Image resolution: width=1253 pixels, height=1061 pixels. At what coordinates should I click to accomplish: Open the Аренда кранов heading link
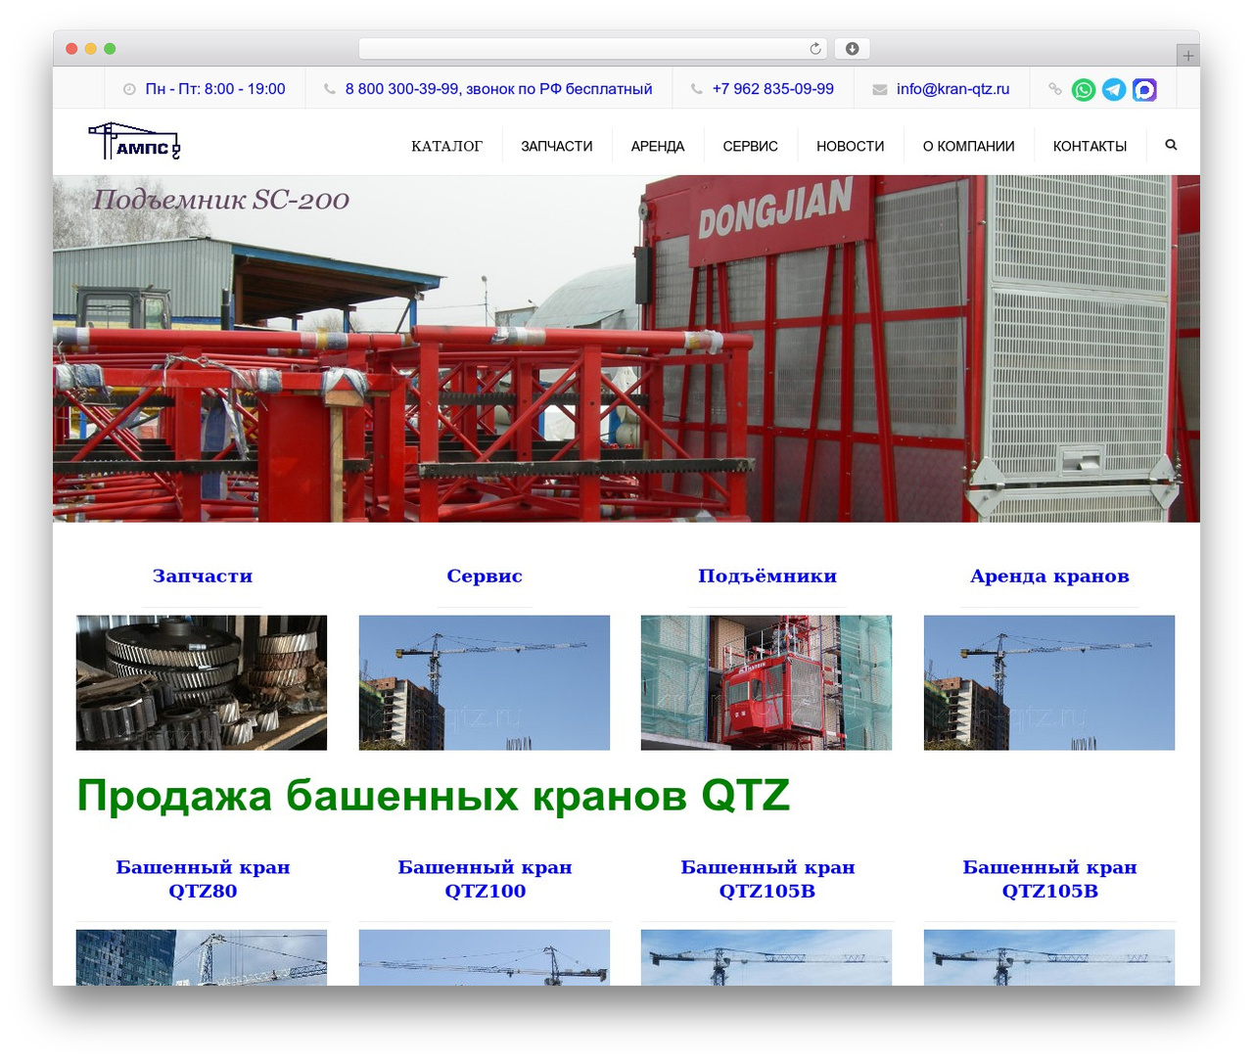(1049, 576)
